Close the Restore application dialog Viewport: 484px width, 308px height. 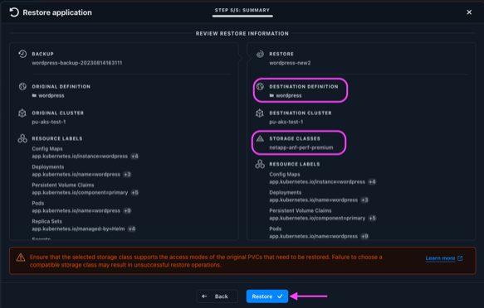[469, 12]
